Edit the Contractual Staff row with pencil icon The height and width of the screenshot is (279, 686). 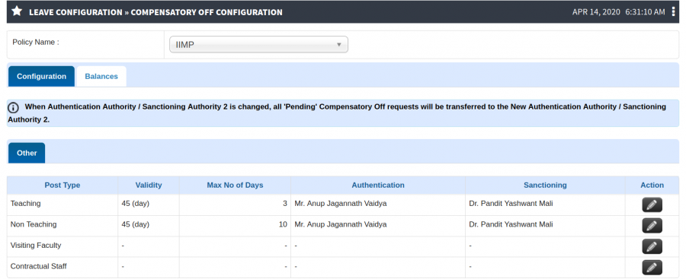(x=652, y=267)
